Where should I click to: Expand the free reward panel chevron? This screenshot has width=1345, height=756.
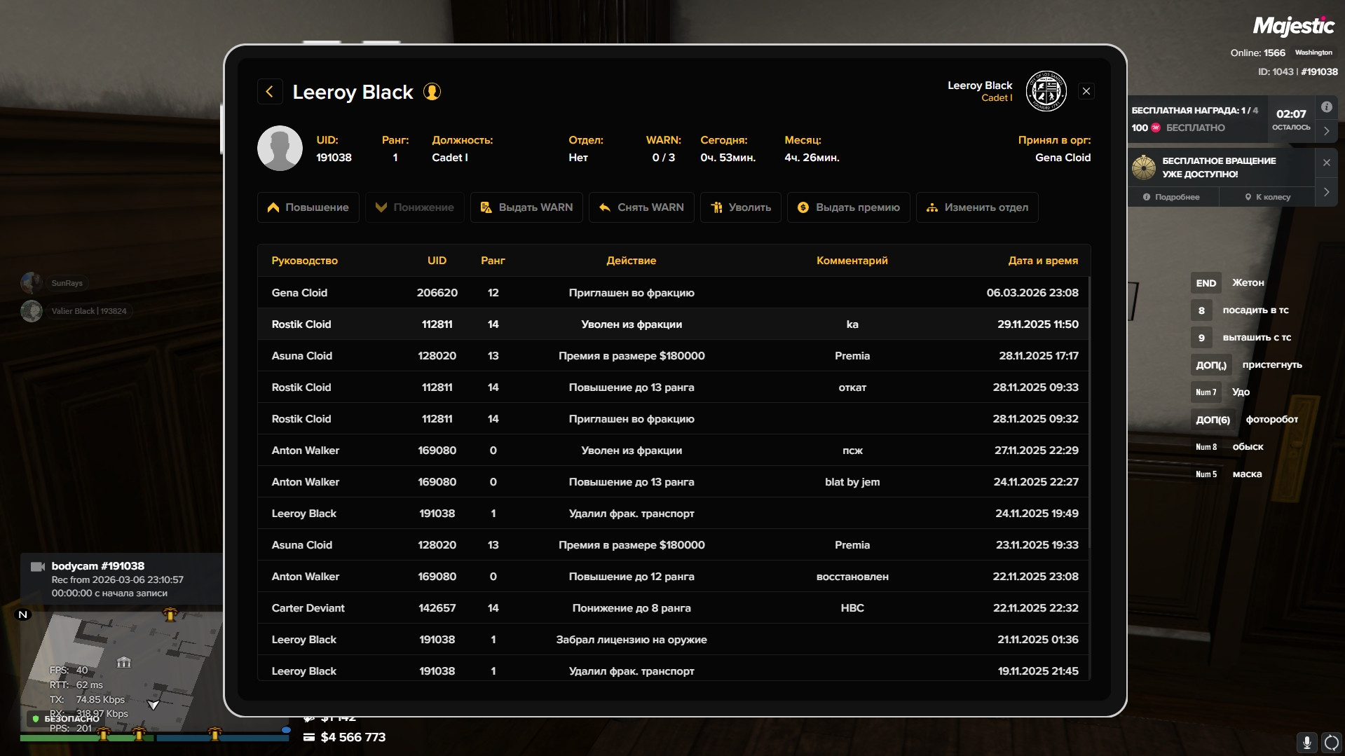[x=1326, y=131]
